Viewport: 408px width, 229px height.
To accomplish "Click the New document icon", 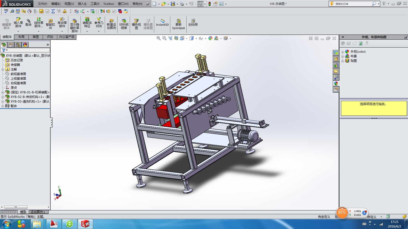I will click(x=154, y=4).
